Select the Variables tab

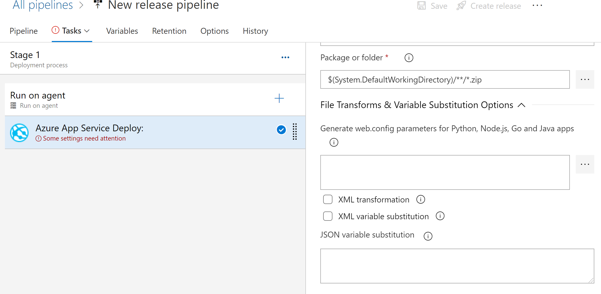coord(122,31)
